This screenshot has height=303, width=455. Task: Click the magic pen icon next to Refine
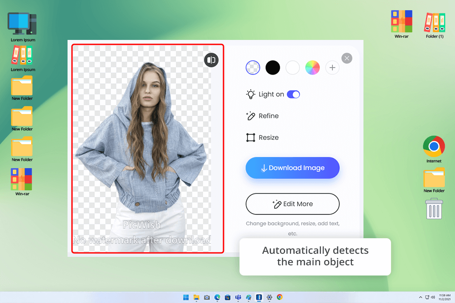(x=251, y=116)
